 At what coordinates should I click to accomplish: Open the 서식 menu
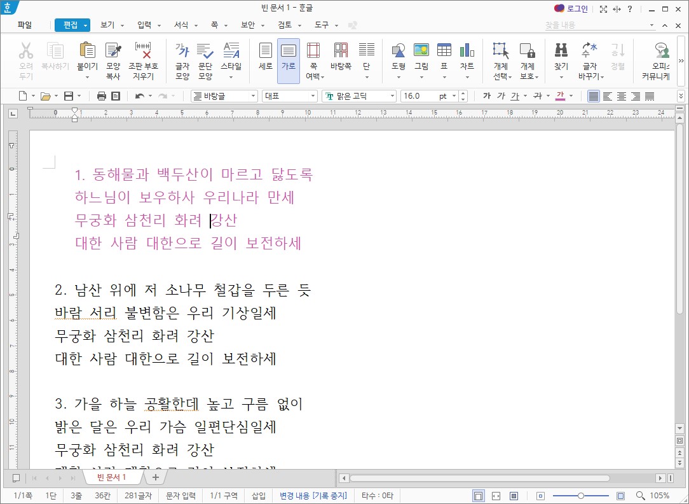(182, 25)
